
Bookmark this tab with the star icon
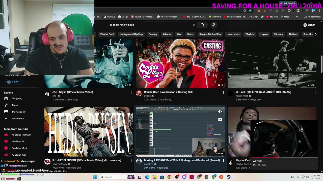pyautogui.click(x=250, y=11)
